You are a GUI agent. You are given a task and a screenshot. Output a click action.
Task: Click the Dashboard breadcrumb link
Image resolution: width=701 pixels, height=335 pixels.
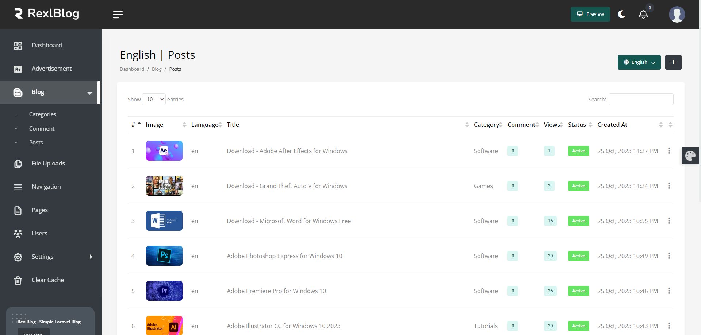132,69
